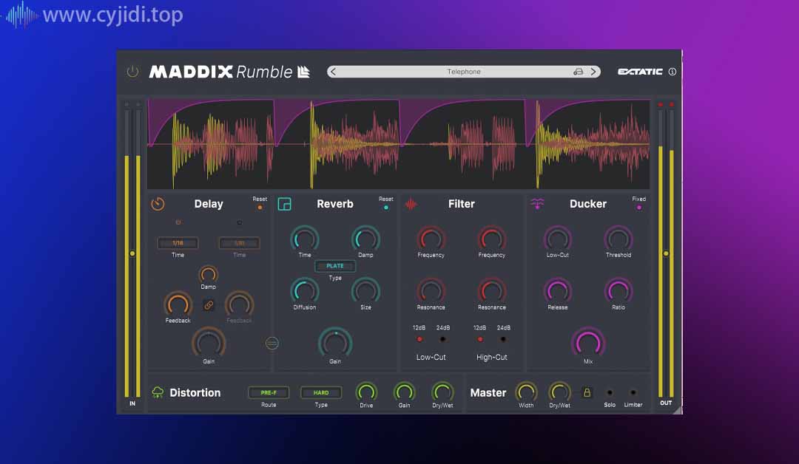Toggle the Ducker Fixed indicator
Image resolution: width=799 pixels, height=464 pixels.
point(639,208)
